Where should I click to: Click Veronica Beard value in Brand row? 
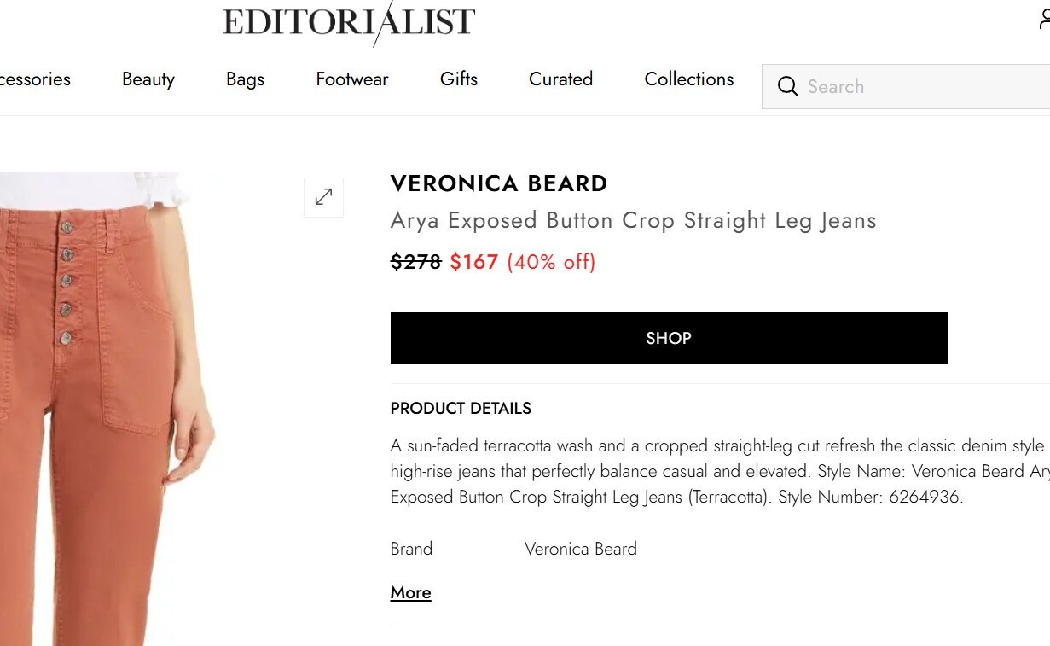pos(580,549)
